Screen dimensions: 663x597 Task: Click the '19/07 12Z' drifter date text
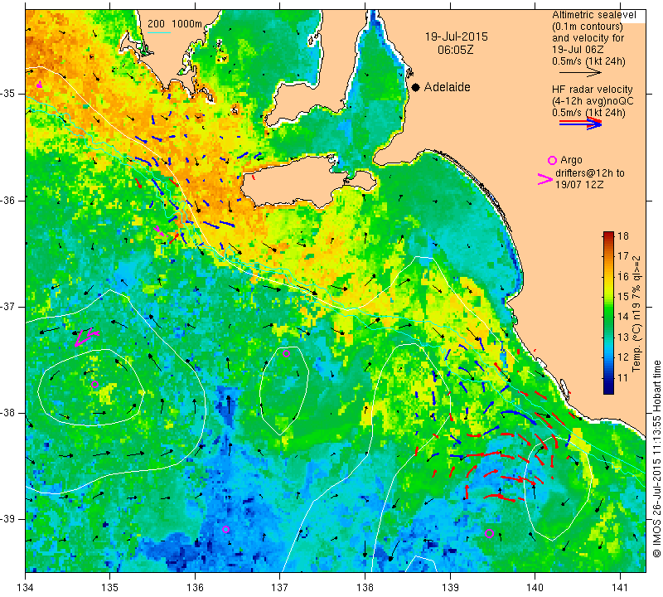(579, 184)
